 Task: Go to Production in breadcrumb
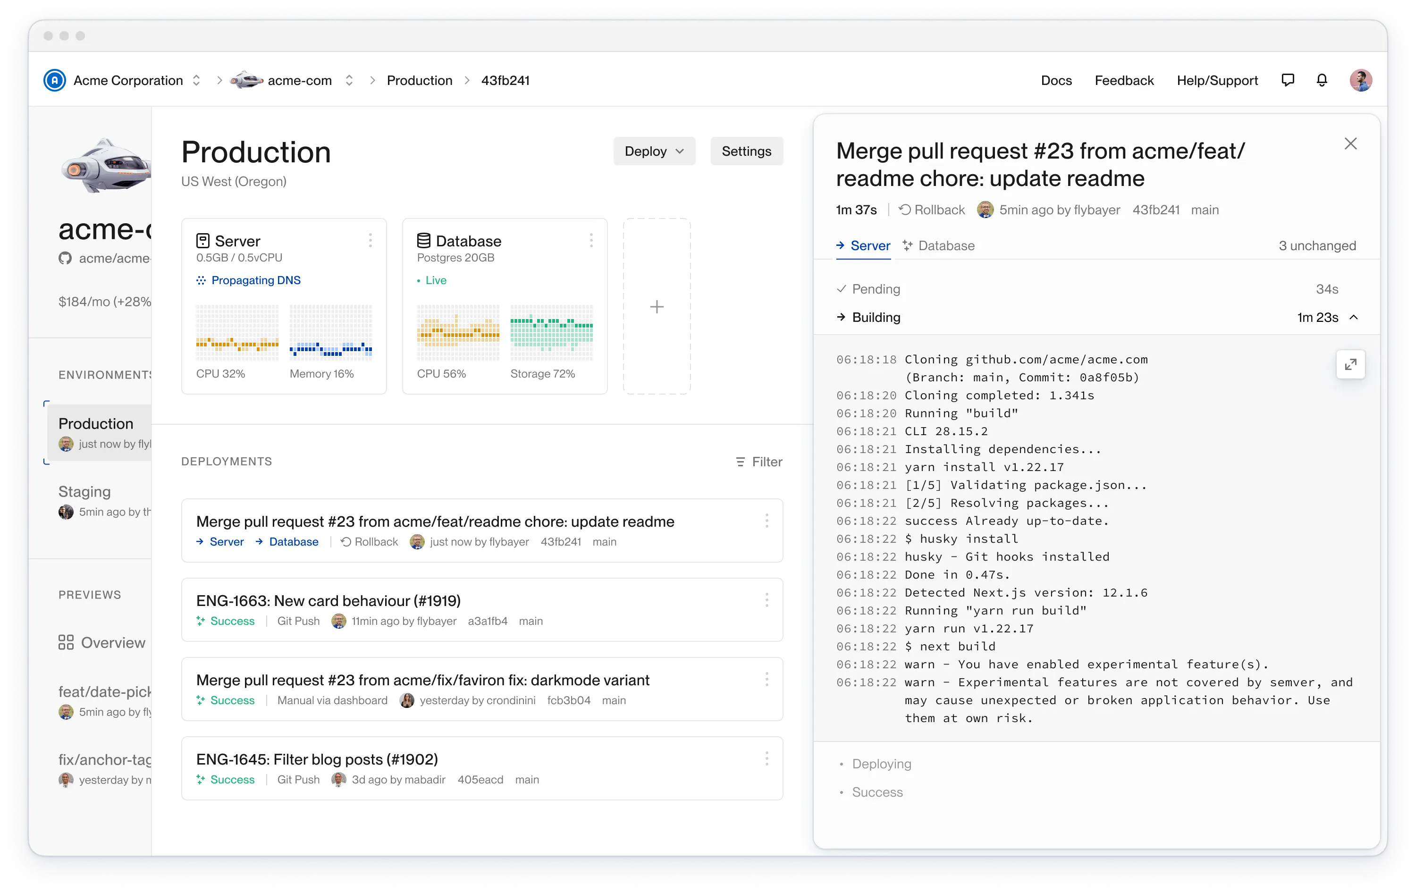[x=419, y=81]
